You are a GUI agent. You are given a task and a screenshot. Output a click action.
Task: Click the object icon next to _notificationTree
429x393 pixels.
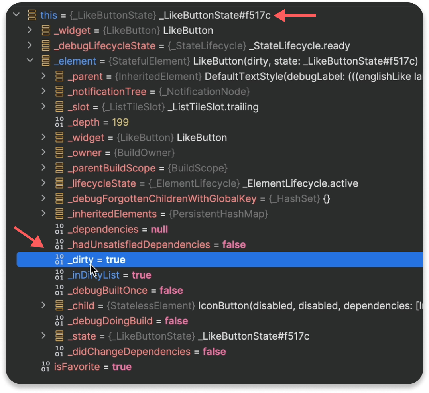[x=59, y=91]
